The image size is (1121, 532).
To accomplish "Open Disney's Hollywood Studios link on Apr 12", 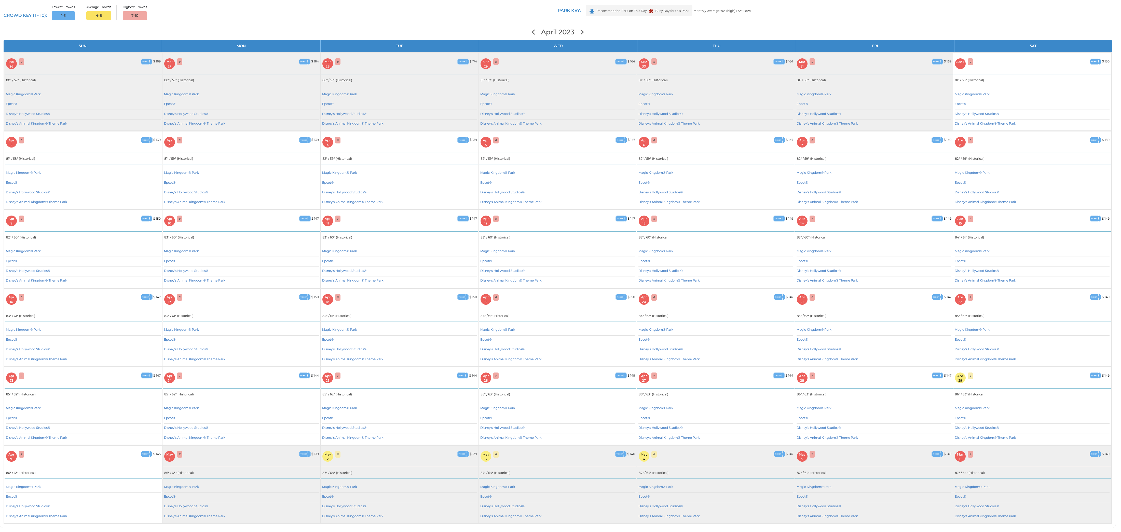I will pyautogui.click(x=502, y=271).
